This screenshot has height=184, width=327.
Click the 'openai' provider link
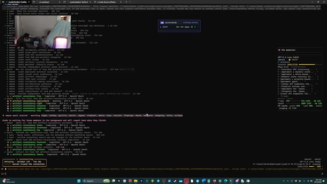pyautogui.click(x=281, y=60)
